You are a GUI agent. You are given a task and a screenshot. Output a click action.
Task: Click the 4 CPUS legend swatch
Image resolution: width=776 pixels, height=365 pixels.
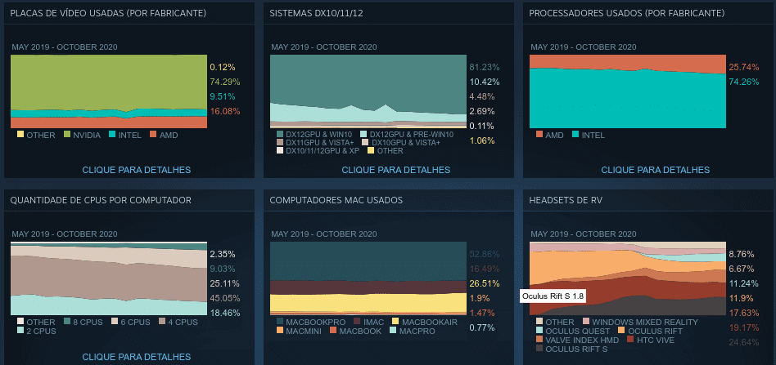pyautogui.click(x=161, y=322)
